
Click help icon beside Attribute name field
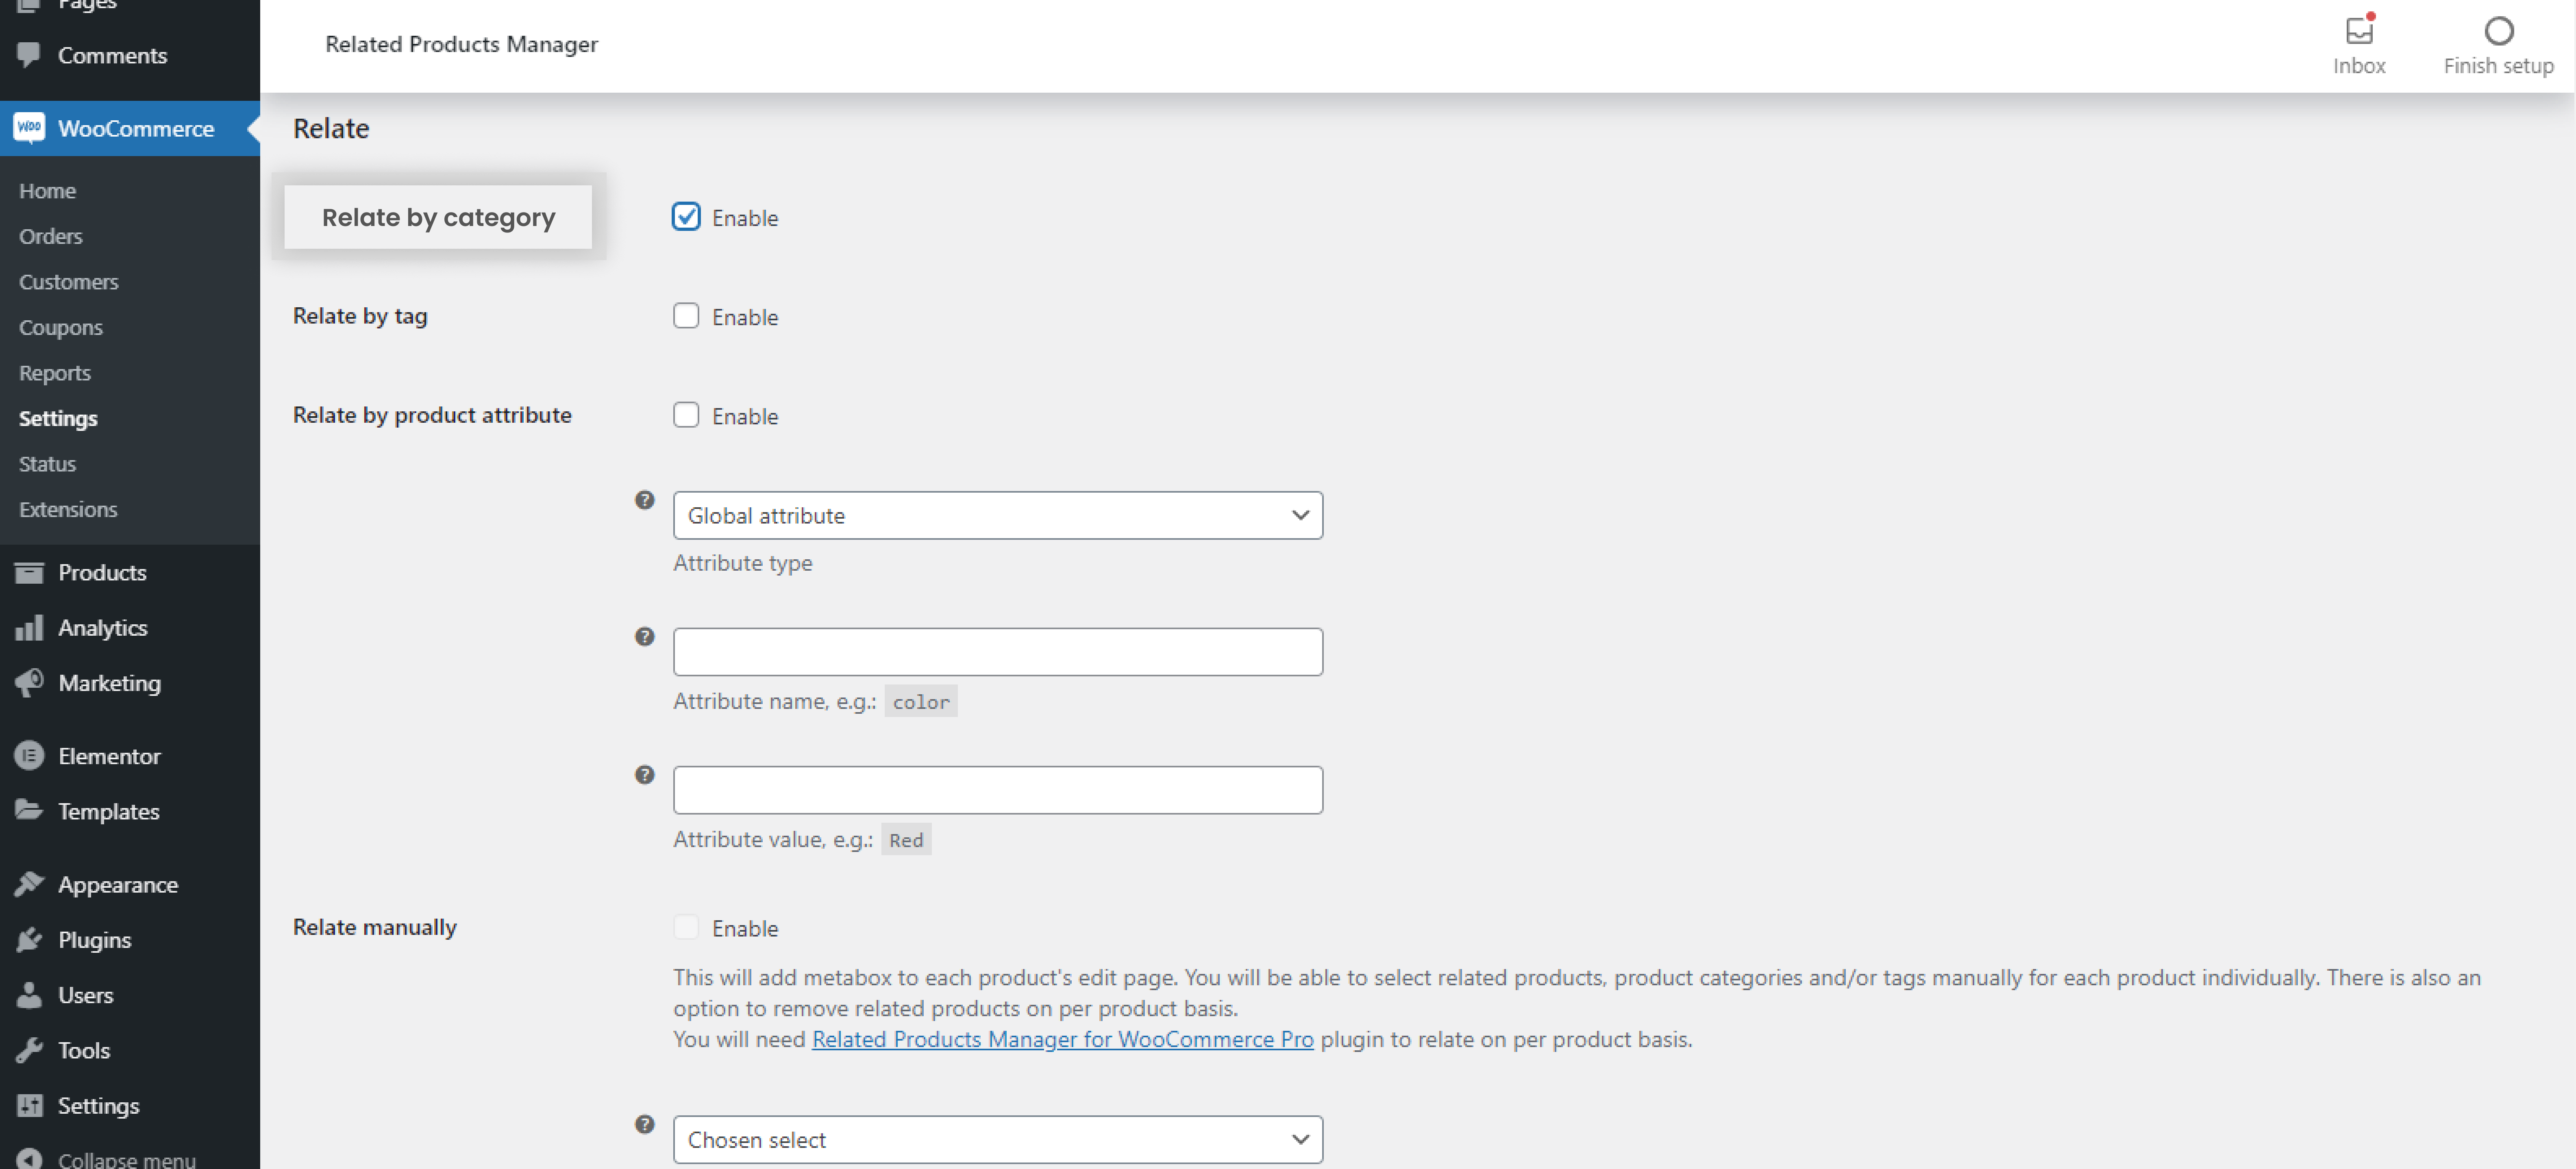pyautogui.click(x=645, y=636)
